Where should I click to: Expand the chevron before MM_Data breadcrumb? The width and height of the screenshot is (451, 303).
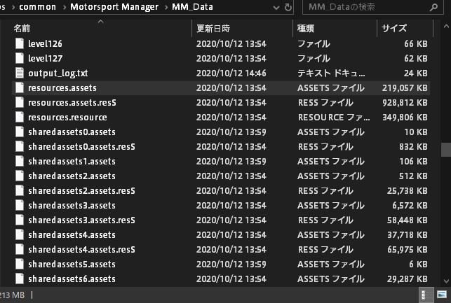point(166,7)
